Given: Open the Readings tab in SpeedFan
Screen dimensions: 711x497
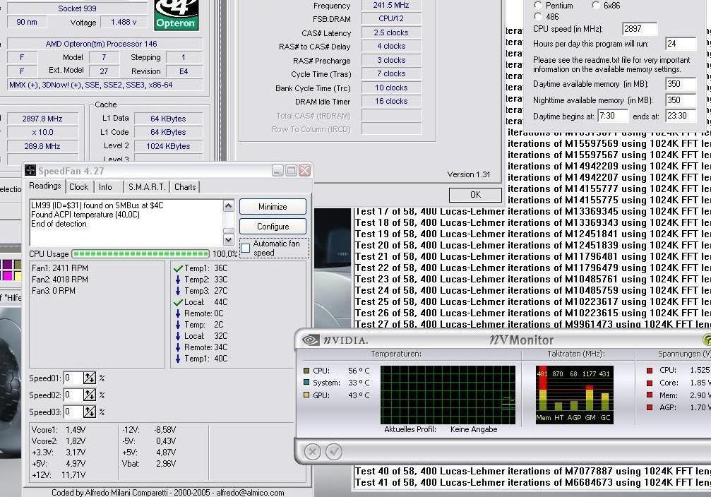Looking at the screenshot, I should pos(45,186).
